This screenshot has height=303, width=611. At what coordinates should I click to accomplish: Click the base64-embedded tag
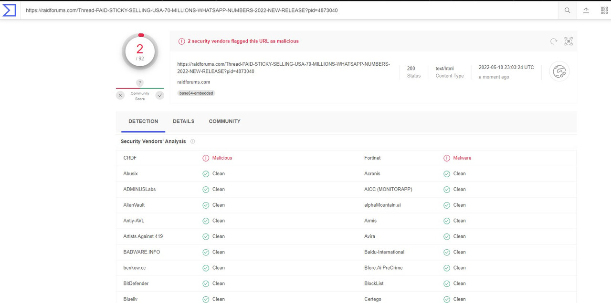point(196,93)
